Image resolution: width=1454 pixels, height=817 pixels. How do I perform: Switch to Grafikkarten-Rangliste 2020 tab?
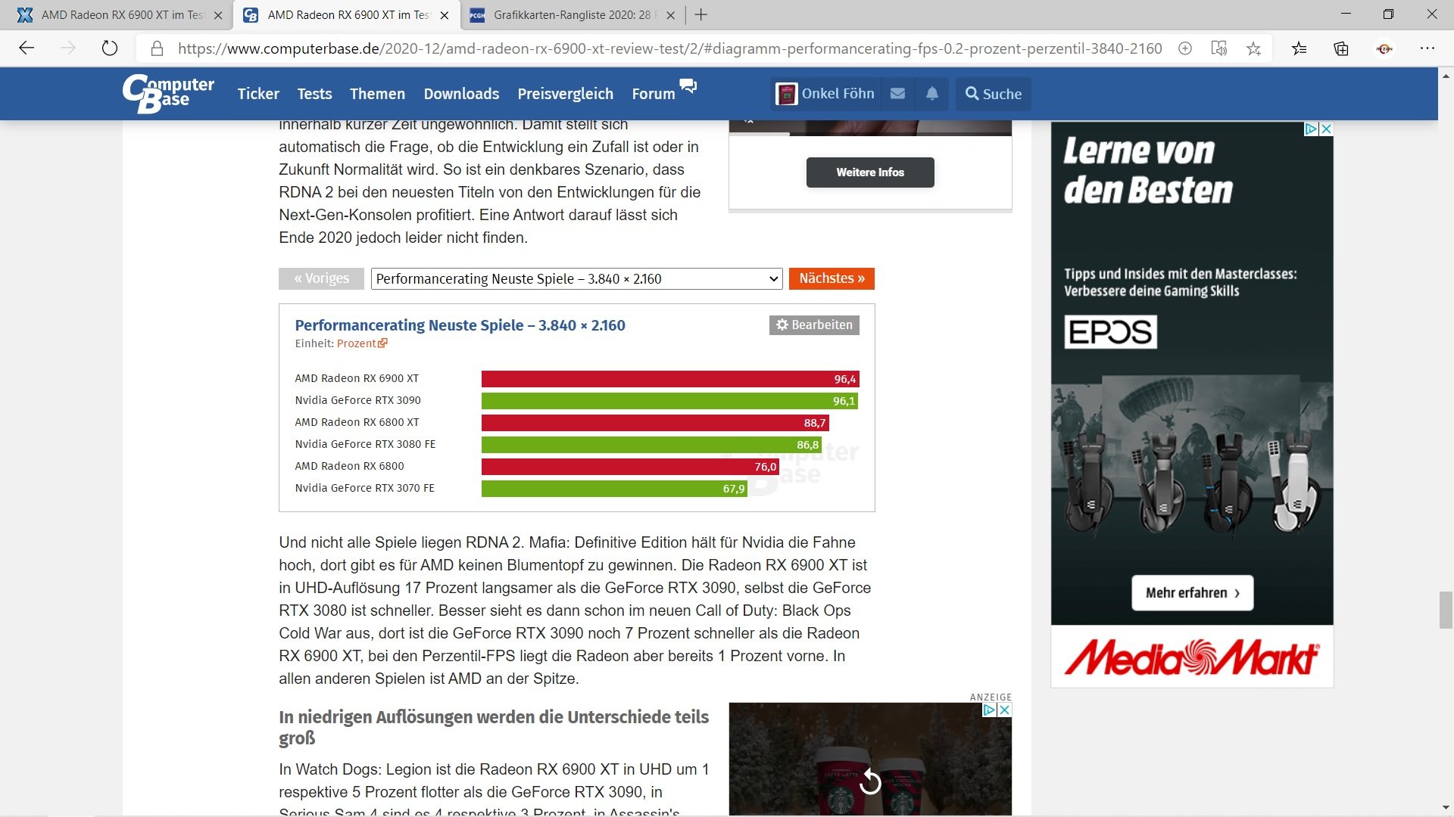tap(573, 14)
